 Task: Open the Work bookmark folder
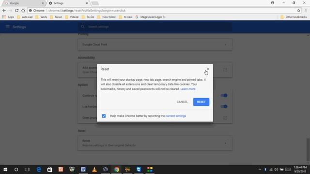(x=41, y=17)
